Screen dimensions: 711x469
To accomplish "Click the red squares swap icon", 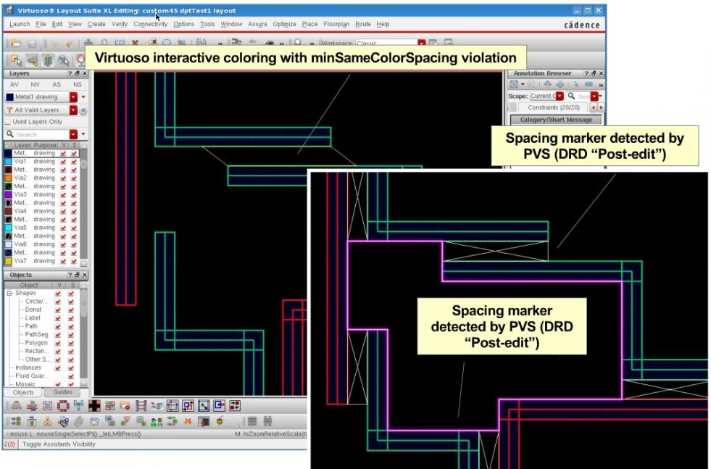I will 235,405.
